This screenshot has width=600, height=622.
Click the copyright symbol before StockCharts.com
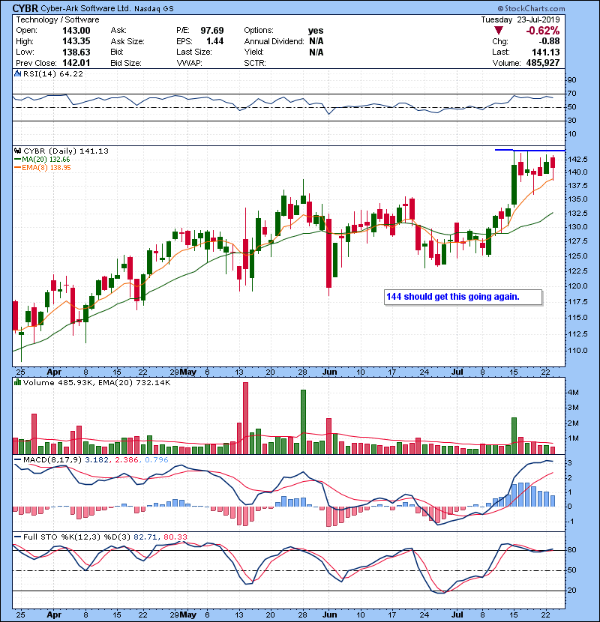(500, 8)
